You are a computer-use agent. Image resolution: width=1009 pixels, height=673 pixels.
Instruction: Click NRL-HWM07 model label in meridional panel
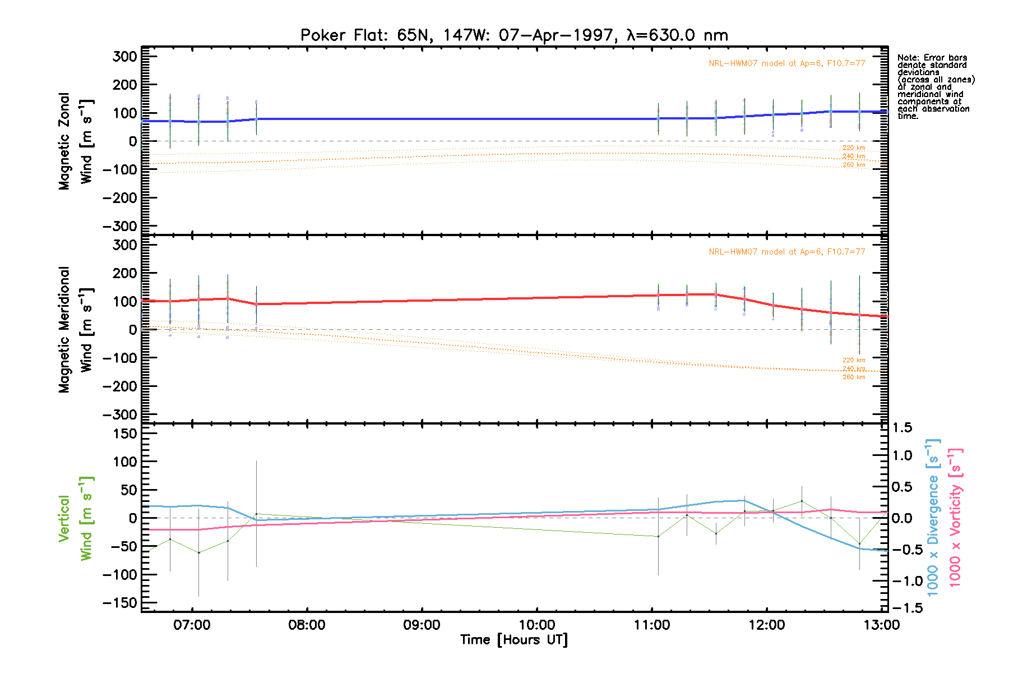(x=786, y=252)
